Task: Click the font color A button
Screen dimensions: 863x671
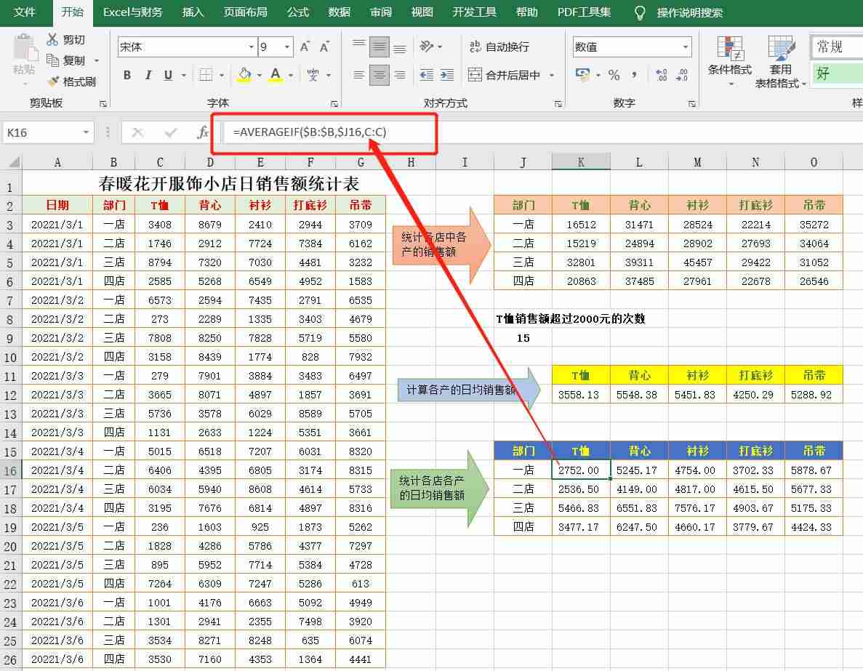Action: coord(276,75)
